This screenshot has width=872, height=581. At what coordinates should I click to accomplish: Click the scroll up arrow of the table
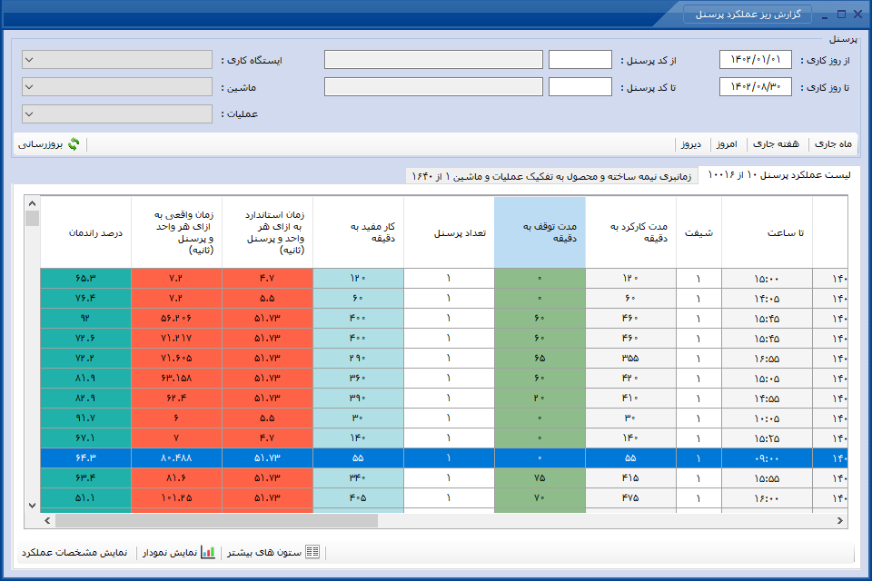(33, 203)
